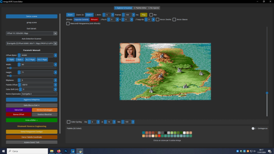This screenshot has height=154, width=274.
Task: Switch to 2. Palette Editor tab
Action: 140,8
